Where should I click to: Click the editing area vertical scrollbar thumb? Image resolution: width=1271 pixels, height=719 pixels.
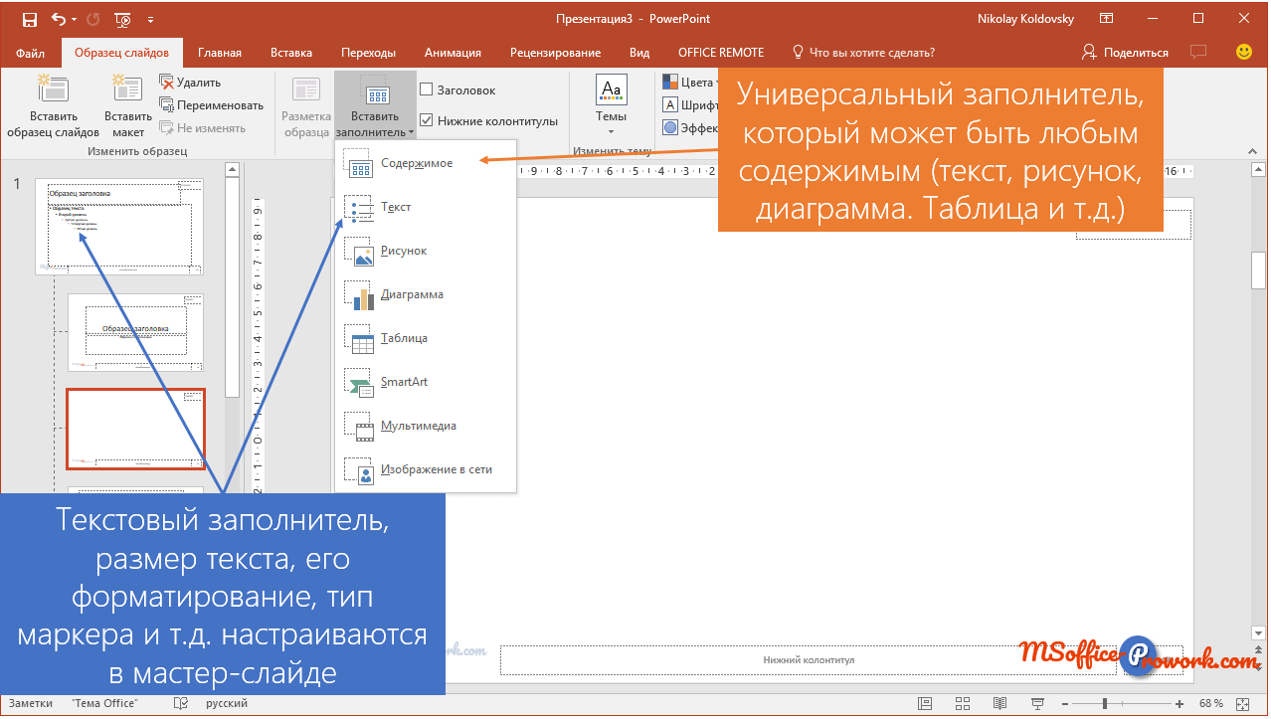(x=1257, y=270)
